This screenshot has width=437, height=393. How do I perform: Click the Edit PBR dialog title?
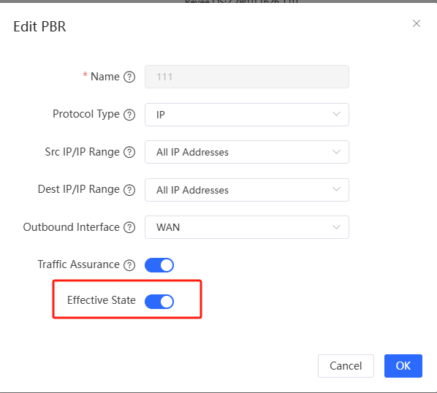(39, 27)
